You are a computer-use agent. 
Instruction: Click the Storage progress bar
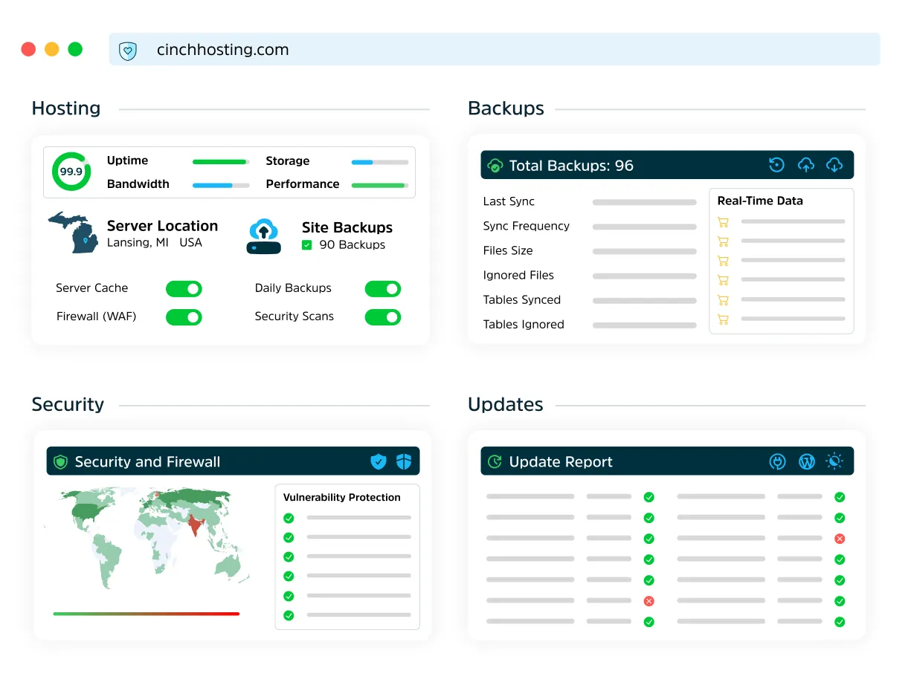point(380,161)
